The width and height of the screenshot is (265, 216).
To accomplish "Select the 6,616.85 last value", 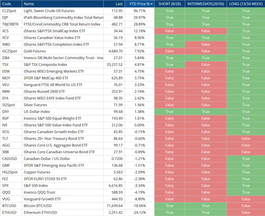I will (x=116, y=186).
